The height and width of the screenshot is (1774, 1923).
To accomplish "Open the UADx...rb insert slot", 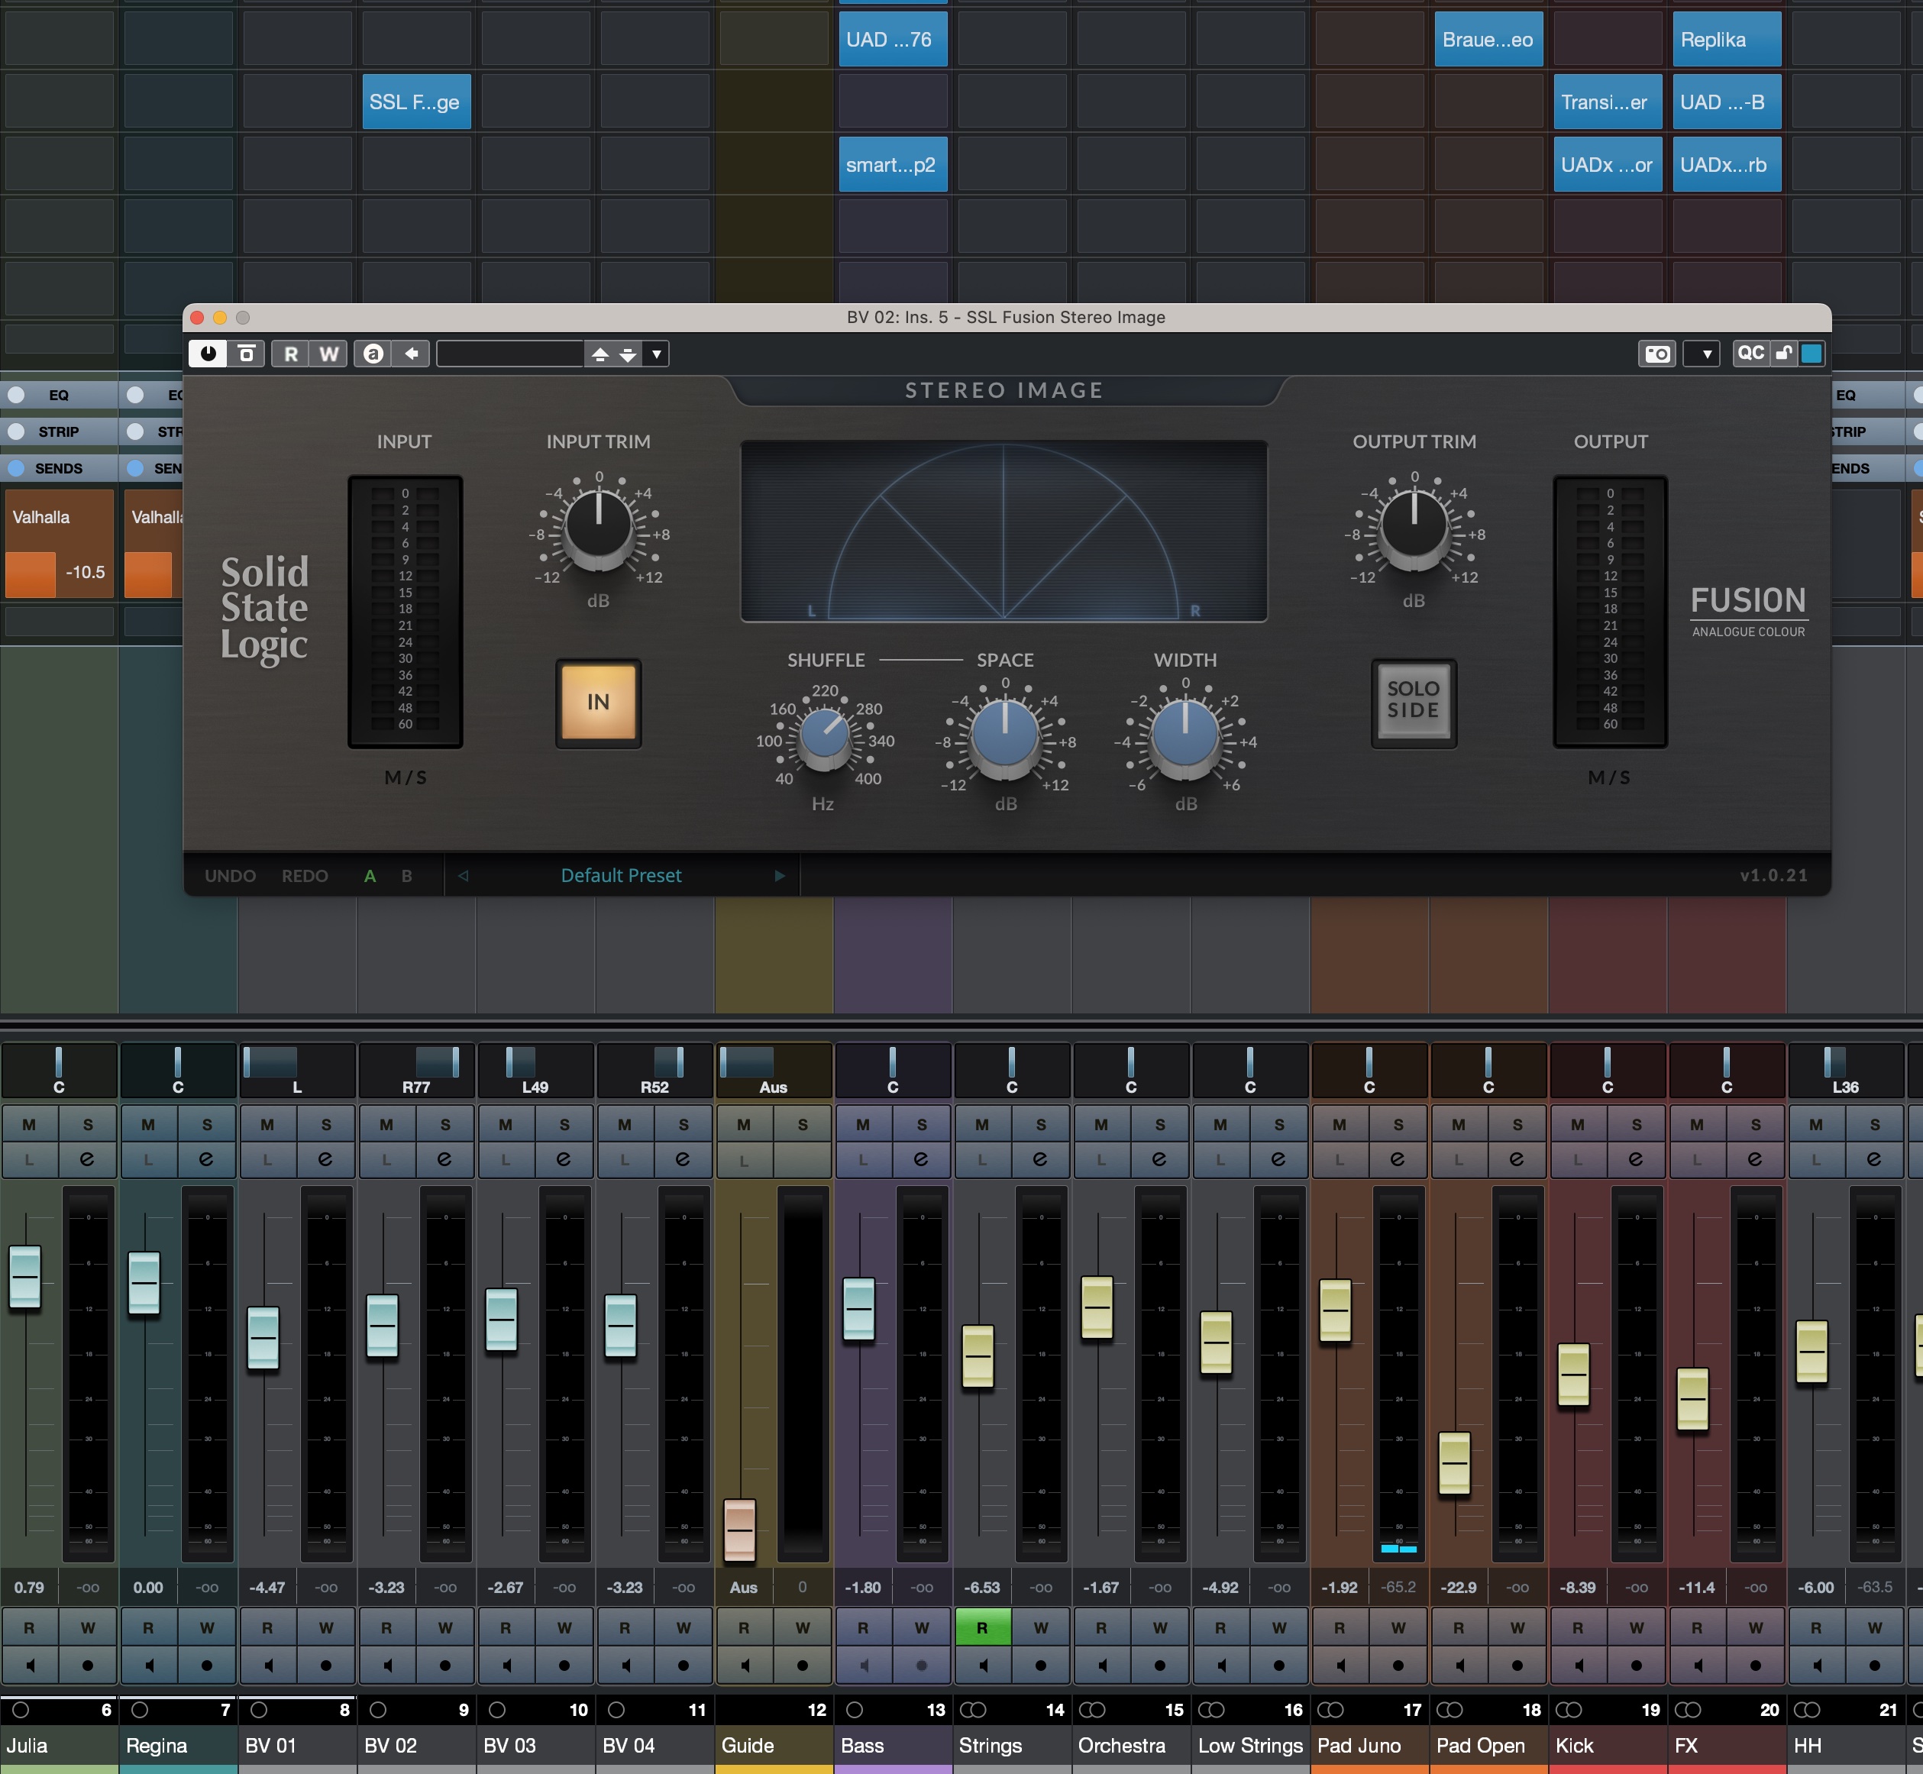I will coord(1726,164).
